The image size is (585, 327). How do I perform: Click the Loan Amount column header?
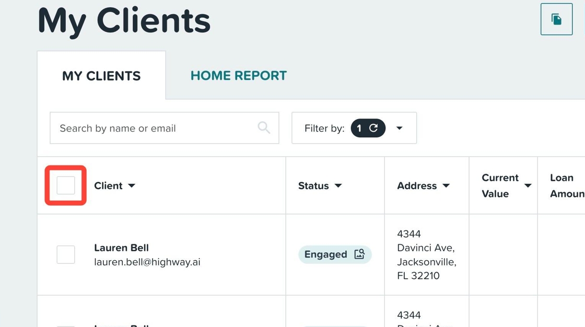point(567,185)
